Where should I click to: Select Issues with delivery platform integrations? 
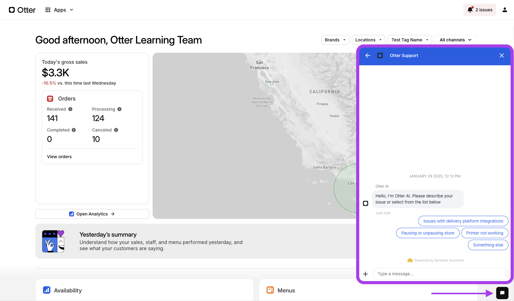click(x=463, y=221)
